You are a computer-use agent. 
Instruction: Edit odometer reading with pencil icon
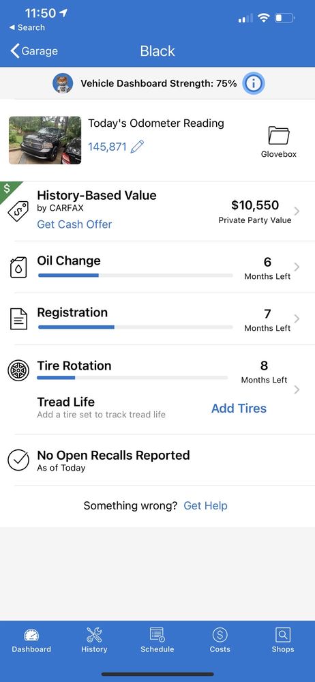(137, 147)
